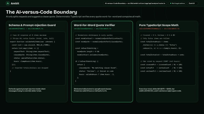Click 'normQuote.length > 0 &&' line
The height and width of the screenshot is (114, 204).
(88, 52)
